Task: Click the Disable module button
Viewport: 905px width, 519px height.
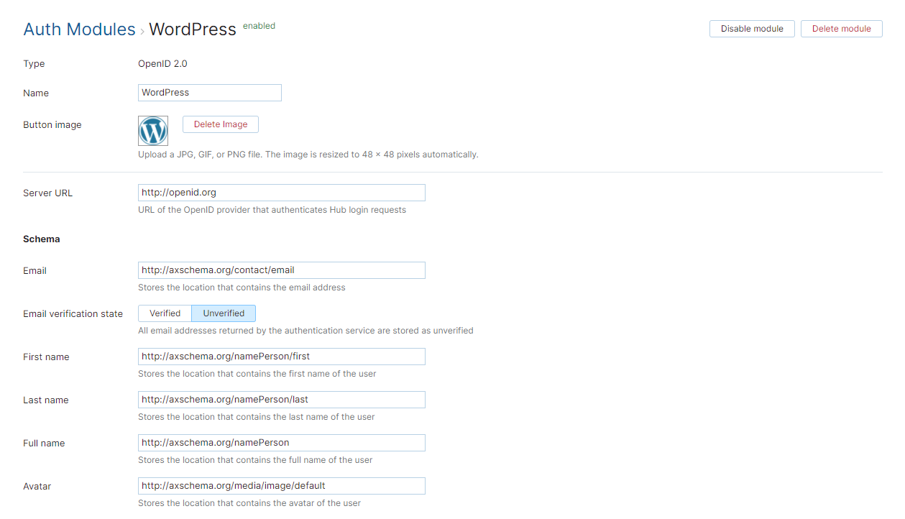Action: [752, 29]
